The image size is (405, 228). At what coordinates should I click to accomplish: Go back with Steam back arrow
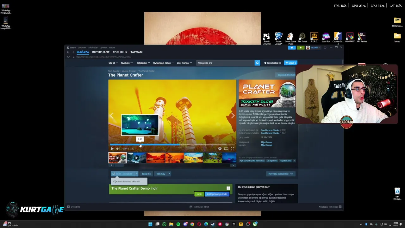click(x=68, y=52)
